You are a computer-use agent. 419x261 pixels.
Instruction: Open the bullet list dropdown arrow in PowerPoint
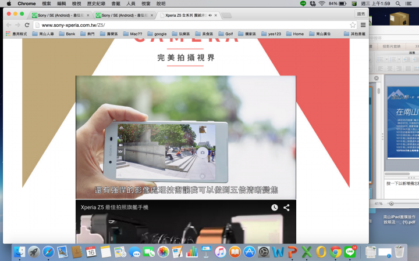(x=386, y=59)
